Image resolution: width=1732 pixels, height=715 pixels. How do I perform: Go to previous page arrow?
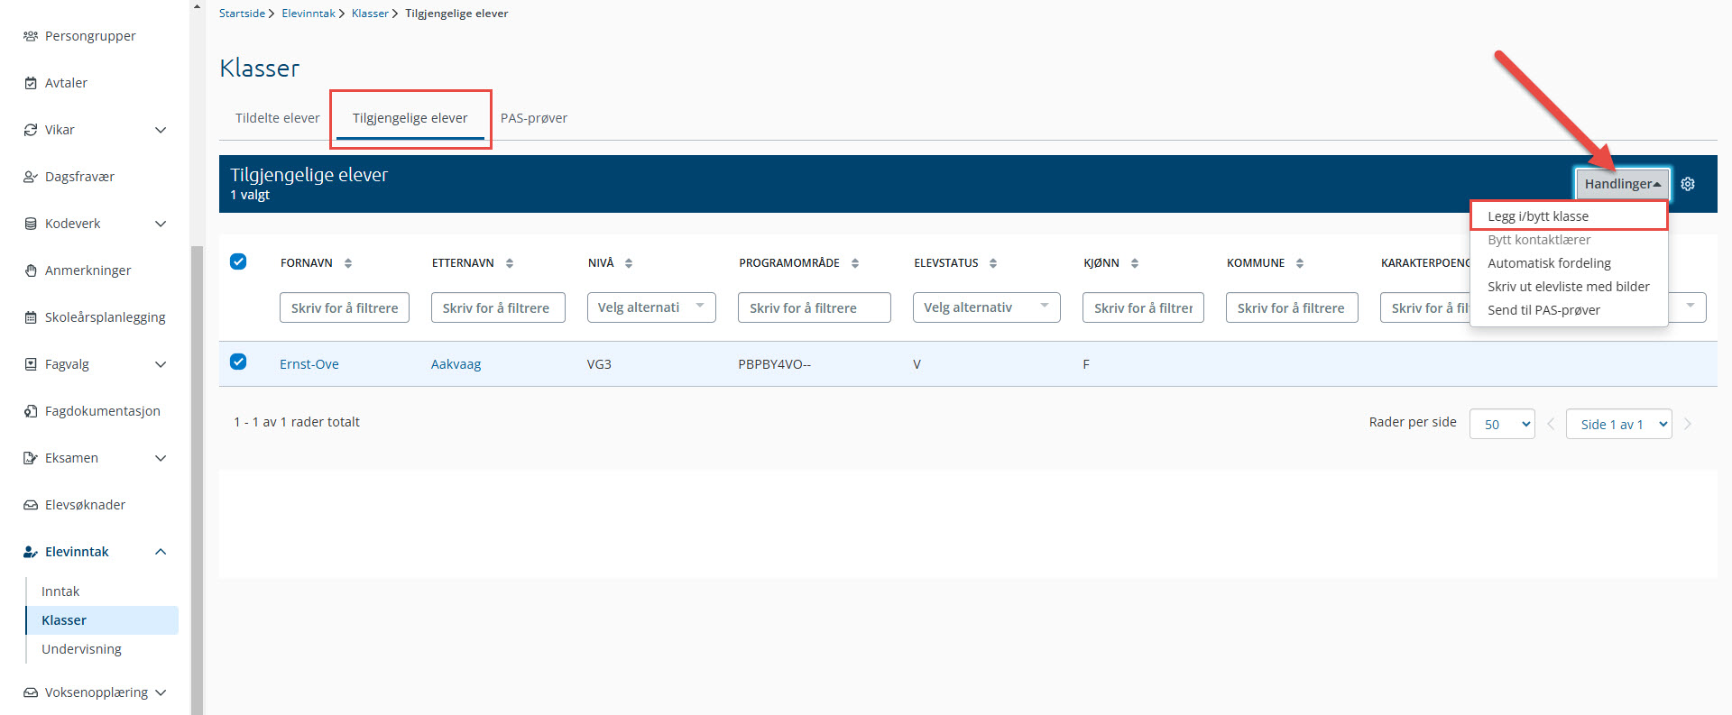point(1551,424)
